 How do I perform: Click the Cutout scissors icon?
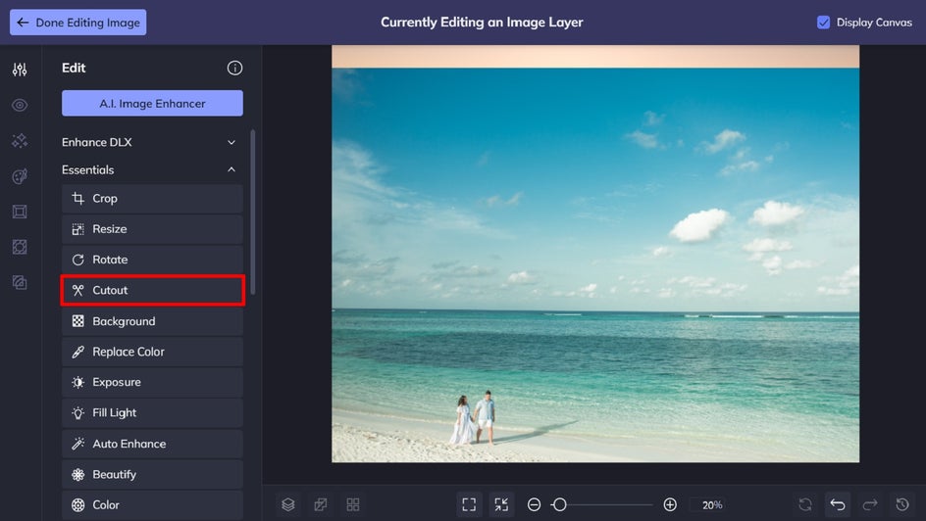point(77,290)
